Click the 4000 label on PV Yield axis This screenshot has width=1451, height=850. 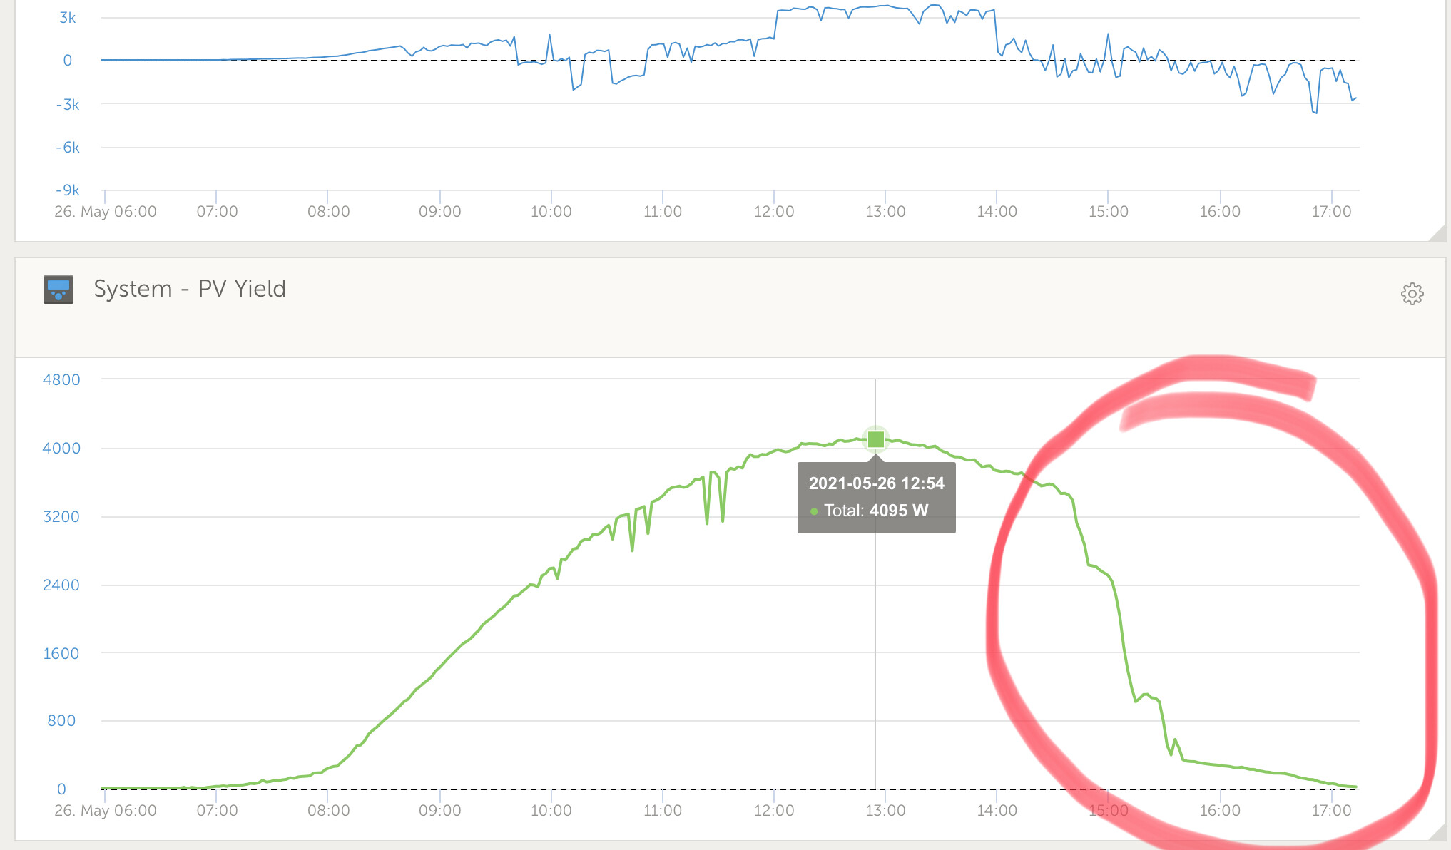[61, 448]
